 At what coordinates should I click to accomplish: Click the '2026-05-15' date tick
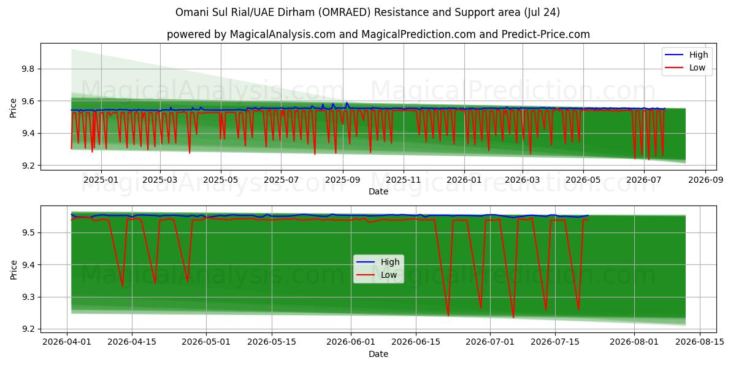tap(272, 342)
